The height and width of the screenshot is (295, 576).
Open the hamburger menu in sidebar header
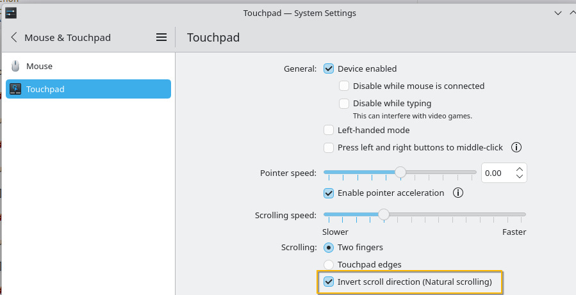click(161, 38)
